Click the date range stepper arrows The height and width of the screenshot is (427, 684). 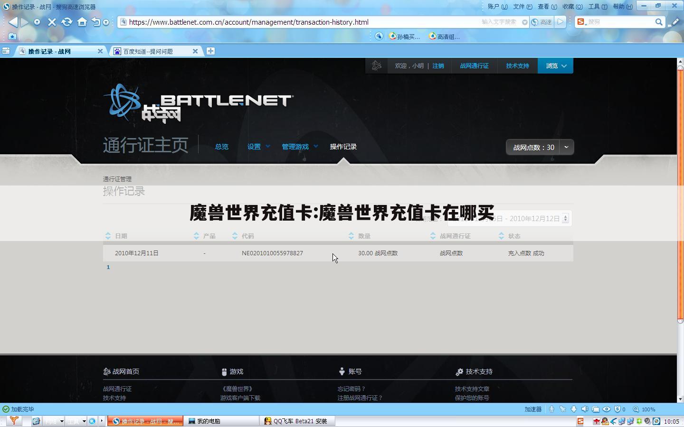point(565,218)
